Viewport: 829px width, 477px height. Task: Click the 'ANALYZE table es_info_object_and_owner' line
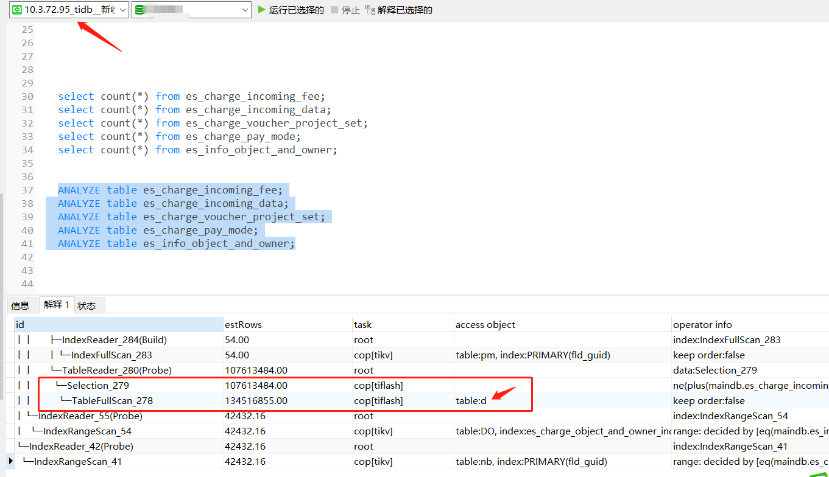pos(177,243)
